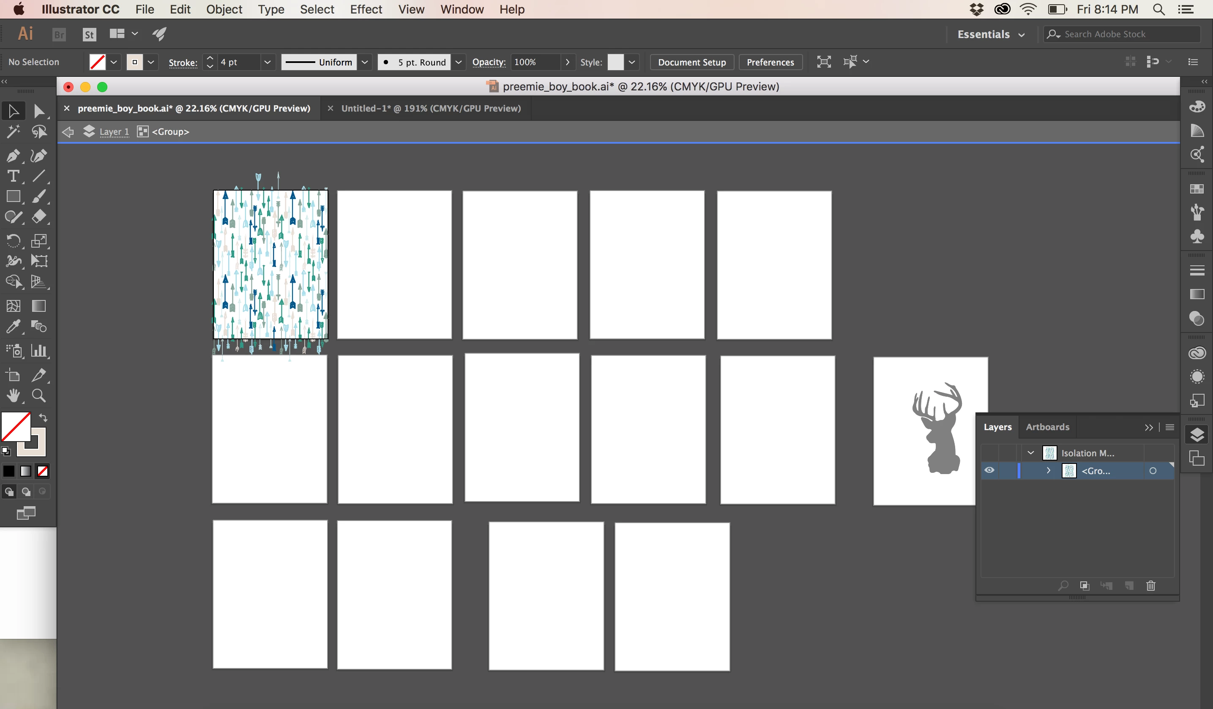
Task: Set the None color mode button
Action: point(42,471)
